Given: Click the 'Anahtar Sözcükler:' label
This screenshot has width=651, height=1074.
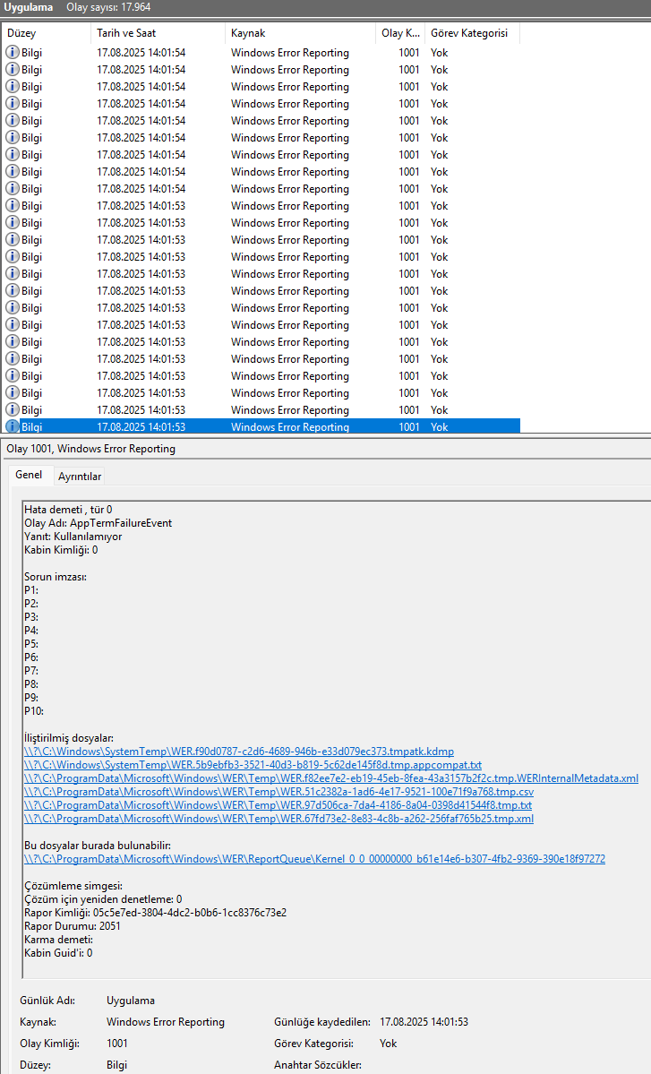Looking at the screenshot, I should click(x=318, y=1065).
